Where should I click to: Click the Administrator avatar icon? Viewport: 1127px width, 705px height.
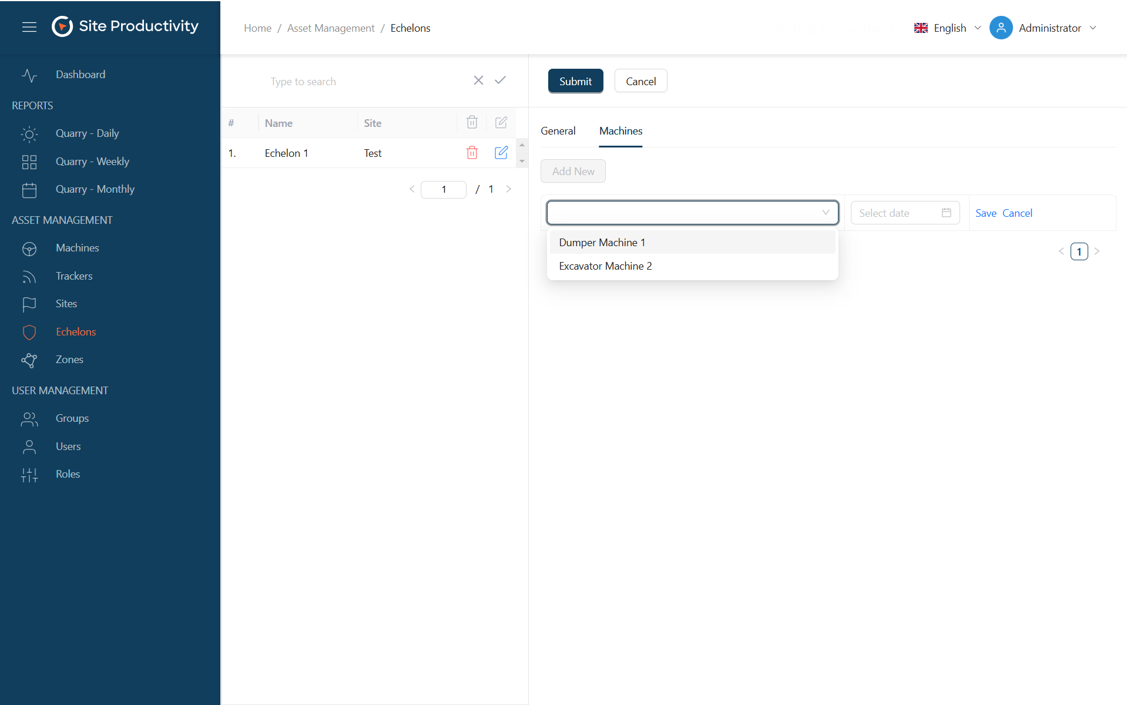click(x=1001, y=28)
